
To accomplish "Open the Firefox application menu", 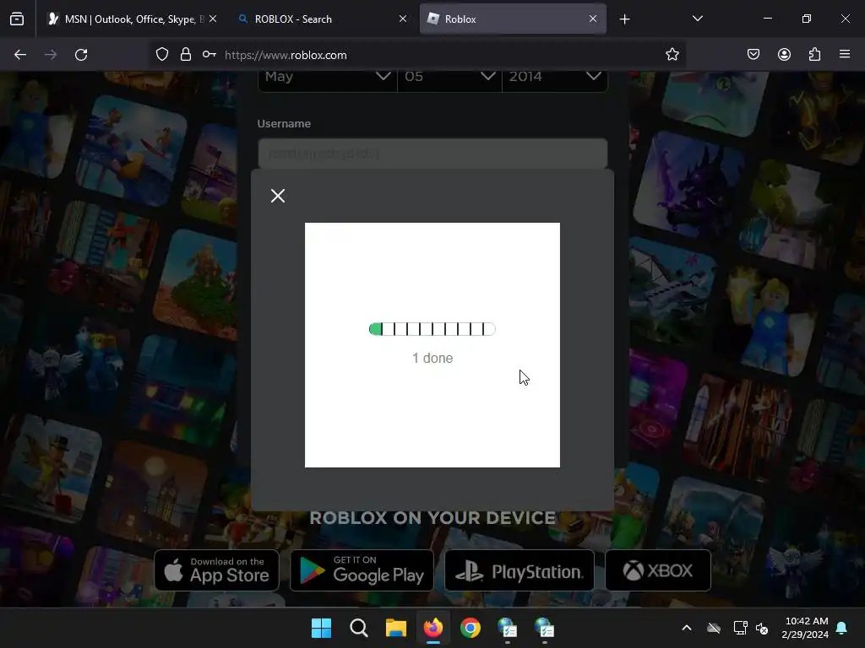I will pos(845,55).
